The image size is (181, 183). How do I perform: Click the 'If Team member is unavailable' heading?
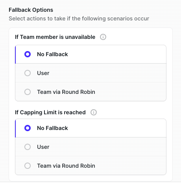click(x=55, y=37)
